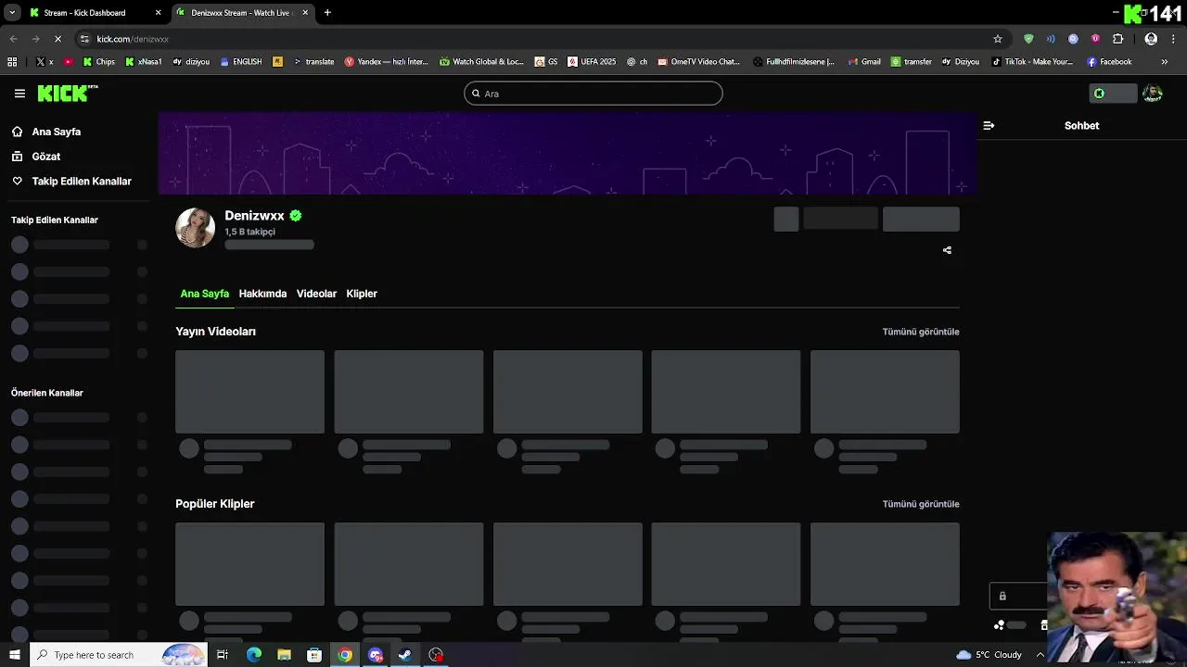1187x667 pixels.
Task: Open the Facebook bookmark
Action: tap(1109, 62)
